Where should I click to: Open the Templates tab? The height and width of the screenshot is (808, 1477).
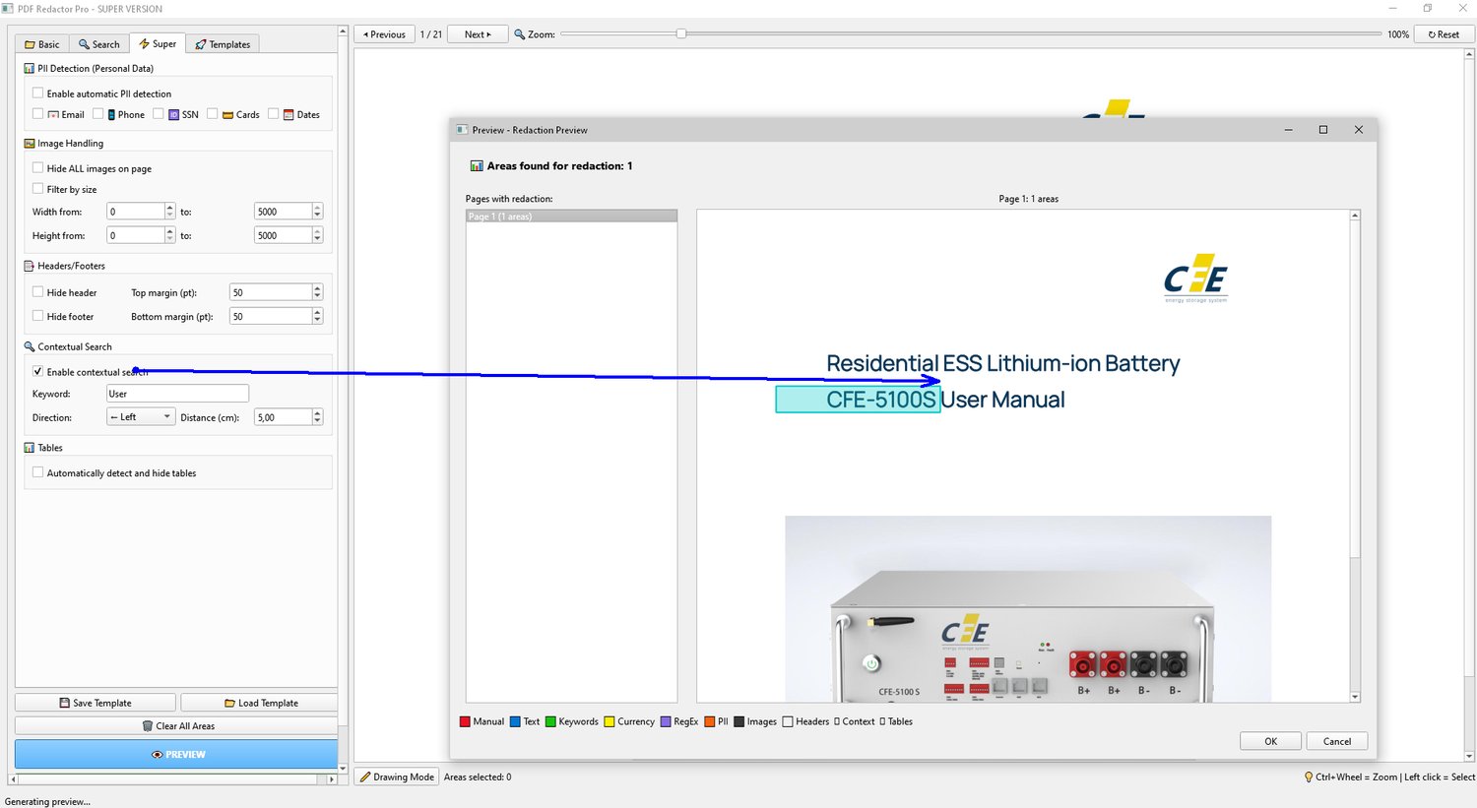click(x=223, y=44)
